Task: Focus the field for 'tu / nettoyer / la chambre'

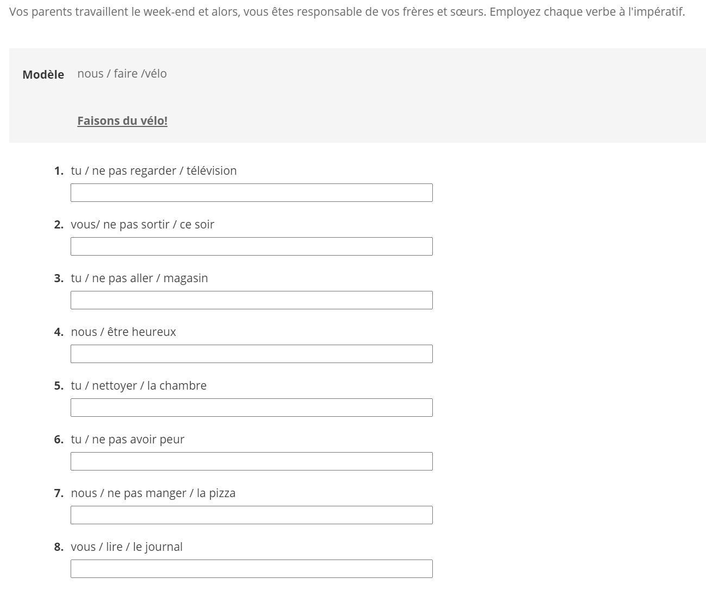Action: (251, 408)
